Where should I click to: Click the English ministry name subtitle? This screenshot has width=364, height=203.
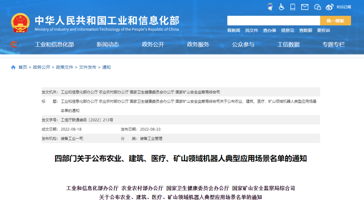107,29
